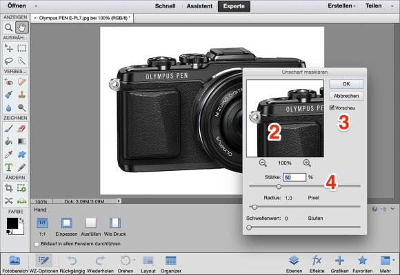Click the Ausfüllen fill screen button
The height and width of the screenshot is (275, 400).
91,223
